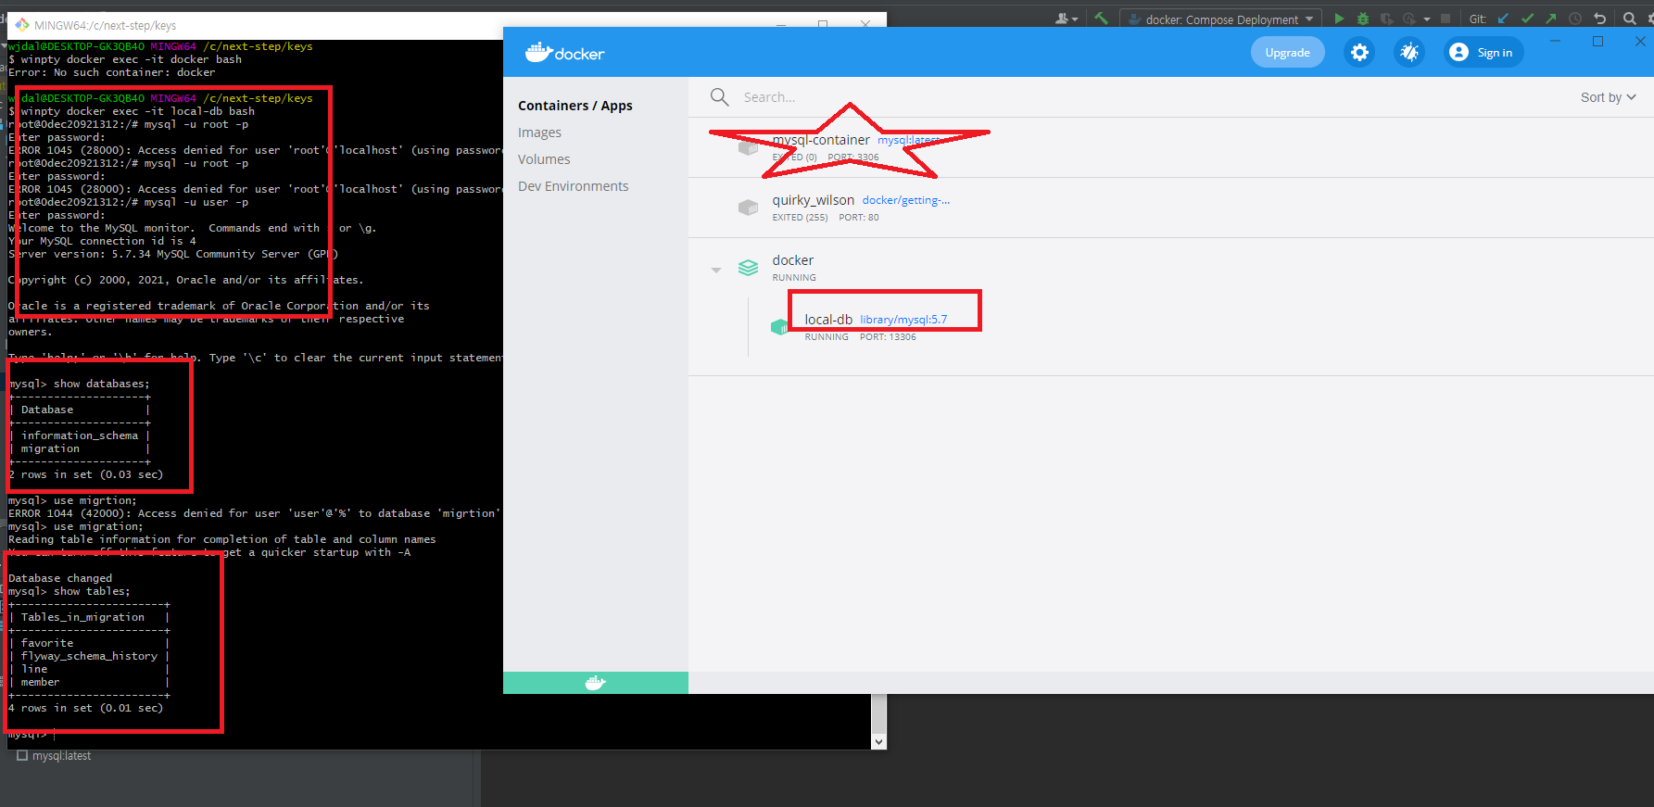Click Git push green arrow
The width and height of the screenshot is (1654, 807).
click(x=1551, y=19)
